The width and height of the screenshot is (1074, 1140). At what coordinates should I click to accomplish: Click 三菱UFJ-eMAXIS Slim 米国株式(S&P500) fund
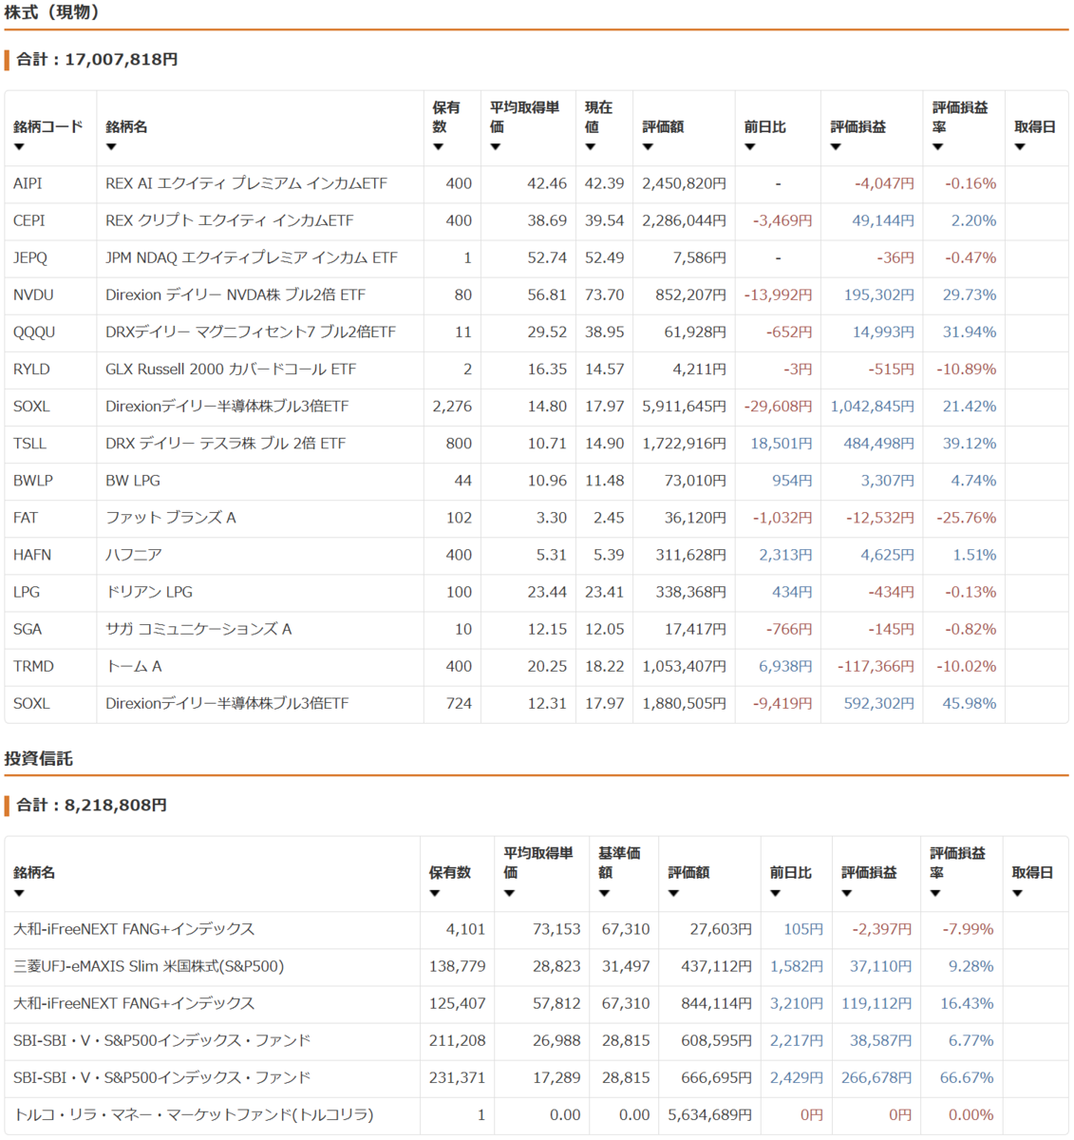point(149,966)
